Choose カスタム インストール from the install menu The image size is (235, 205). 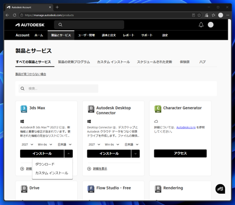[52, 173]
